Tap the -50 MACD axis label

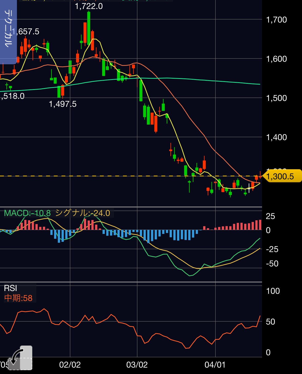(x=272, y=264)
